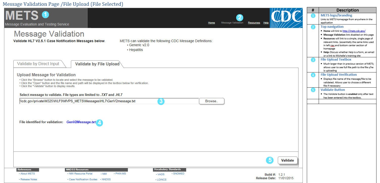Screen dimensions: 380x183
Task: Open the PHIN MS footer link
Action: (121, 174)
